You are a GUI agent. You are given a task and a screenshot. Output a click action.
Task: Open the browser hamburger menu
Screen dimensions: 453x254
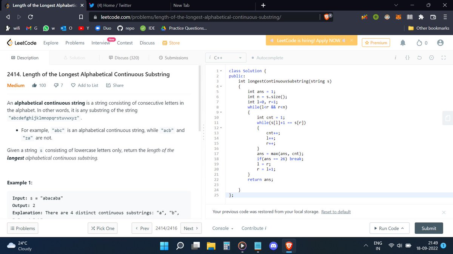445,17
